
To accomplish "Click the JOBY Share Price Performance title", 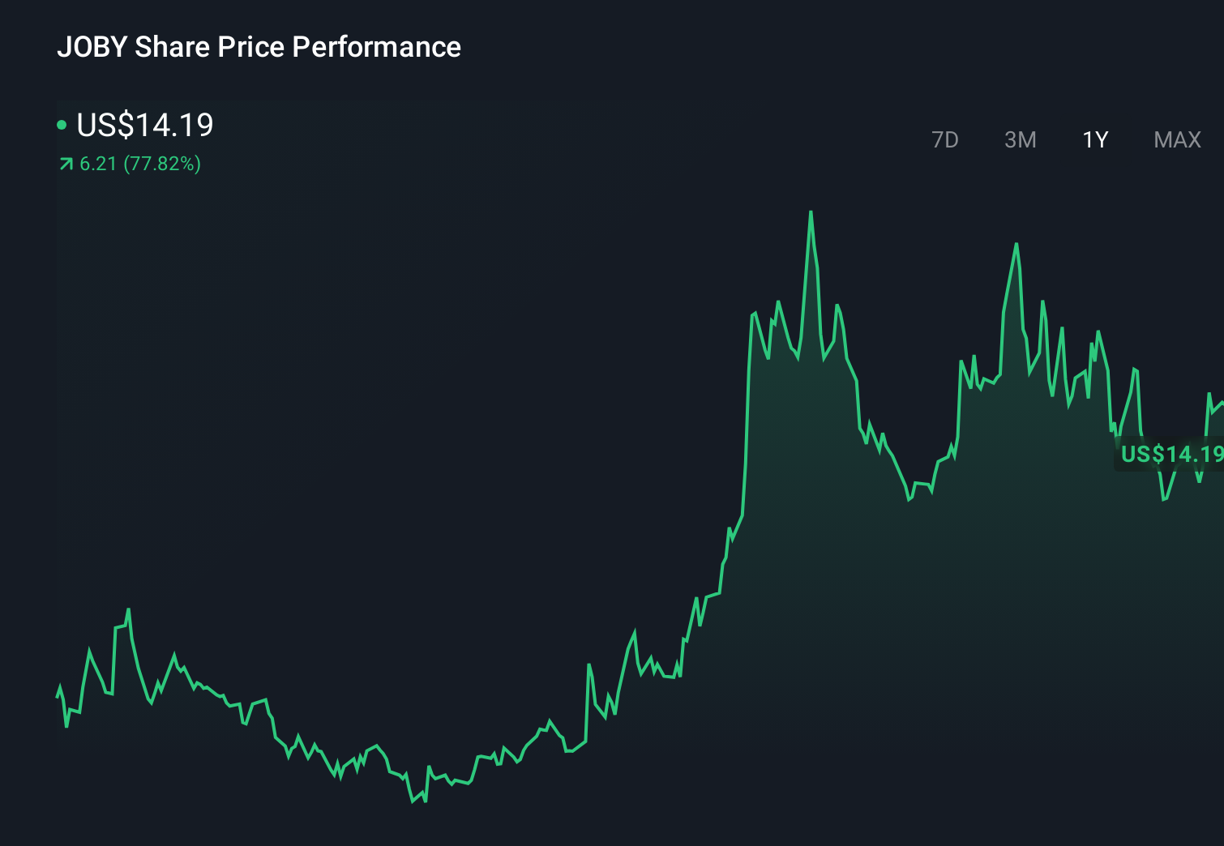I will coord(259,46).
